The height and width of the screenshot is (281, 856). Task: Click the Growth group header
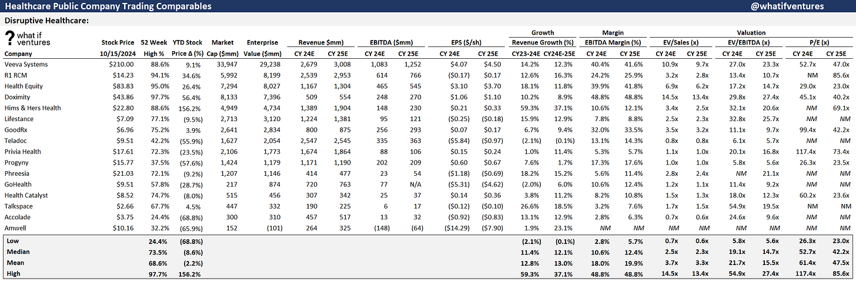[x=542, y=33]
